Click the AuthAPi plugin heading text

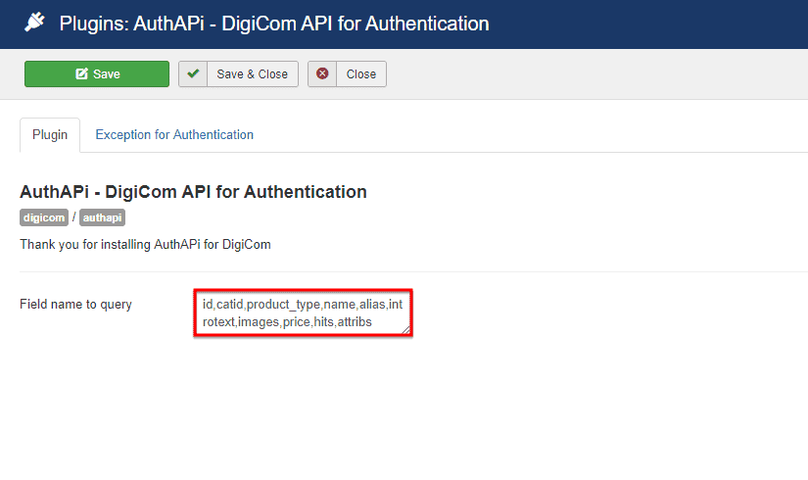[x=193, y=192]
